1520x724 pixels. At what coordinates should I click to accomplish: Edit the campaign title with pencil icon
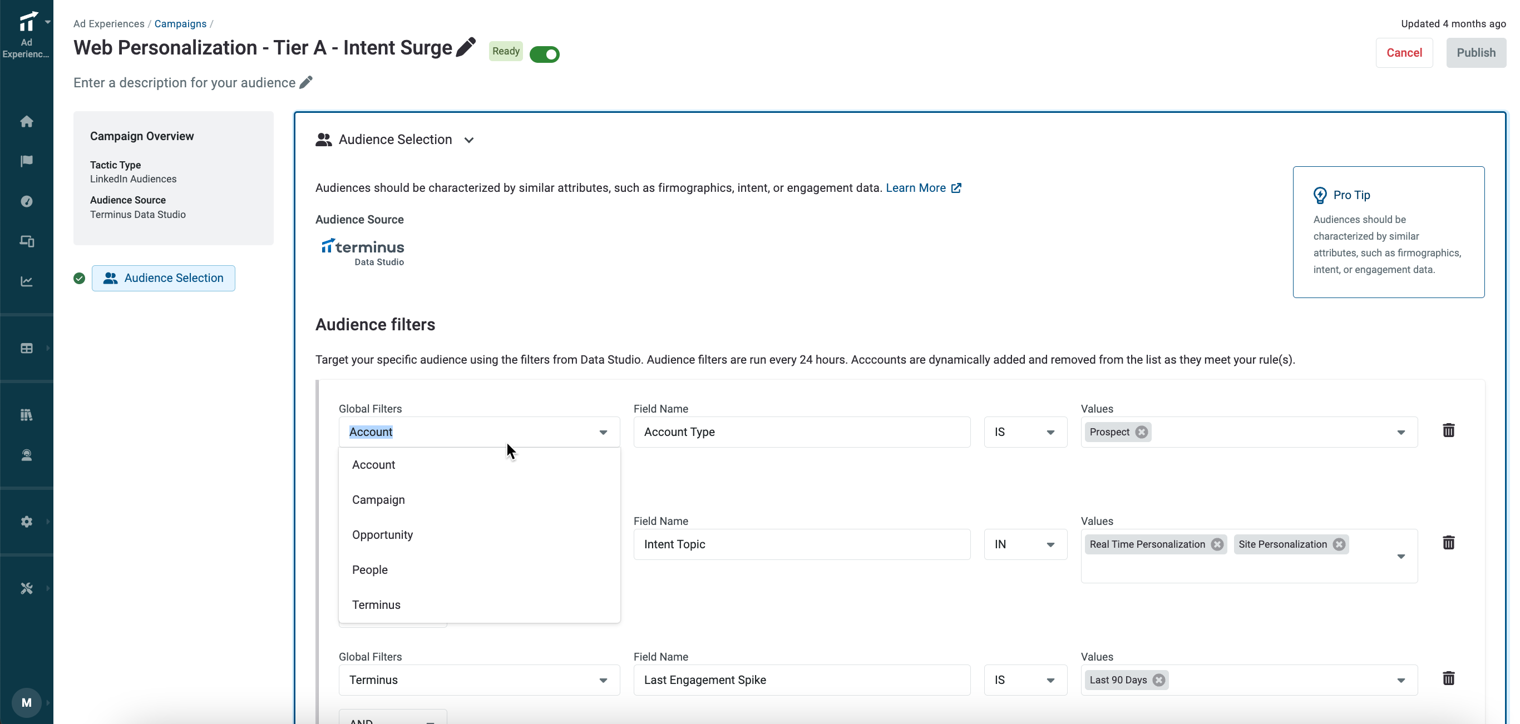[466, 47]
